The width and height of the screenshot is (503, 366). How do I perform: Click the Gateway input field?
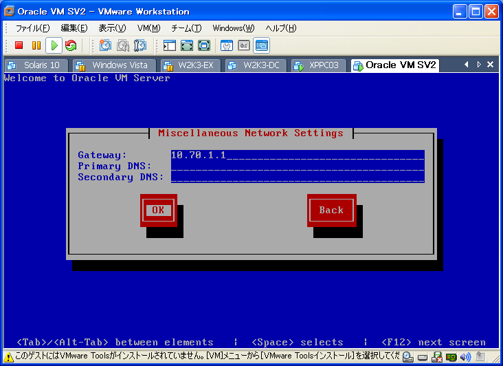tap(298, 155)
